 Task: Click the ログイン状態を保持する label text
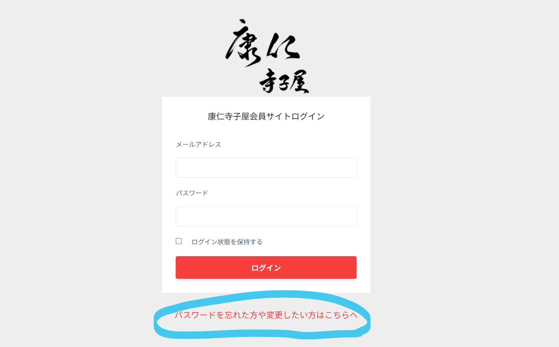click(227, 242)
